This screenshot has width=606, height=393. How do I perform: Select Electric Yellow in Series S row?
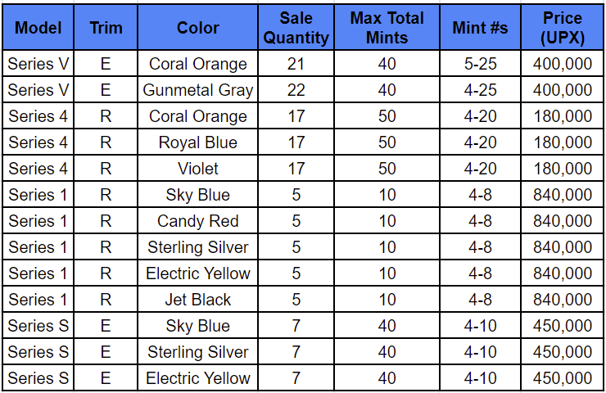tap(198, 378)
